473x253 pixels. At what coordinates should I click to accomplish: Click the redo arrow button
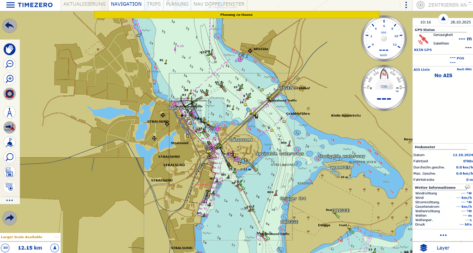click(x=10, y=218)
